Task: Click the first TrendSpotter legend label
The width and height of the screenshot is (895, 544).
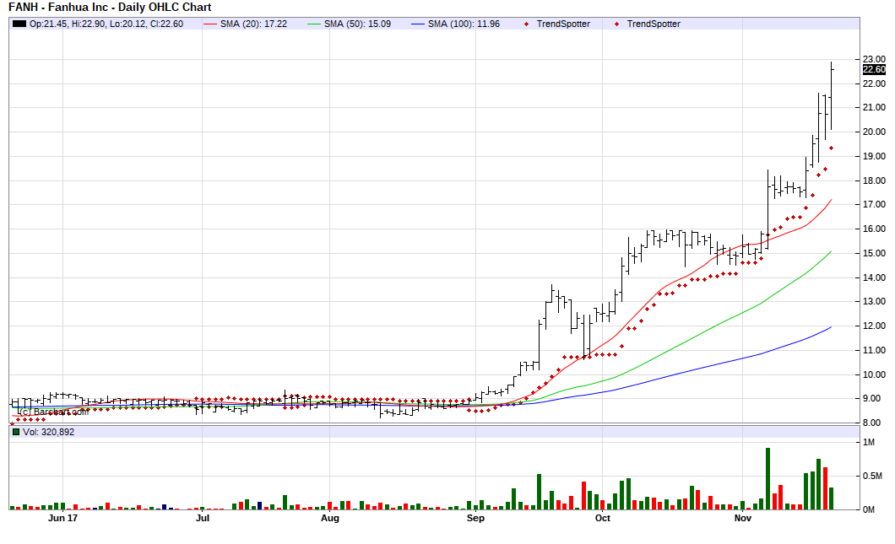Action: 563,24
